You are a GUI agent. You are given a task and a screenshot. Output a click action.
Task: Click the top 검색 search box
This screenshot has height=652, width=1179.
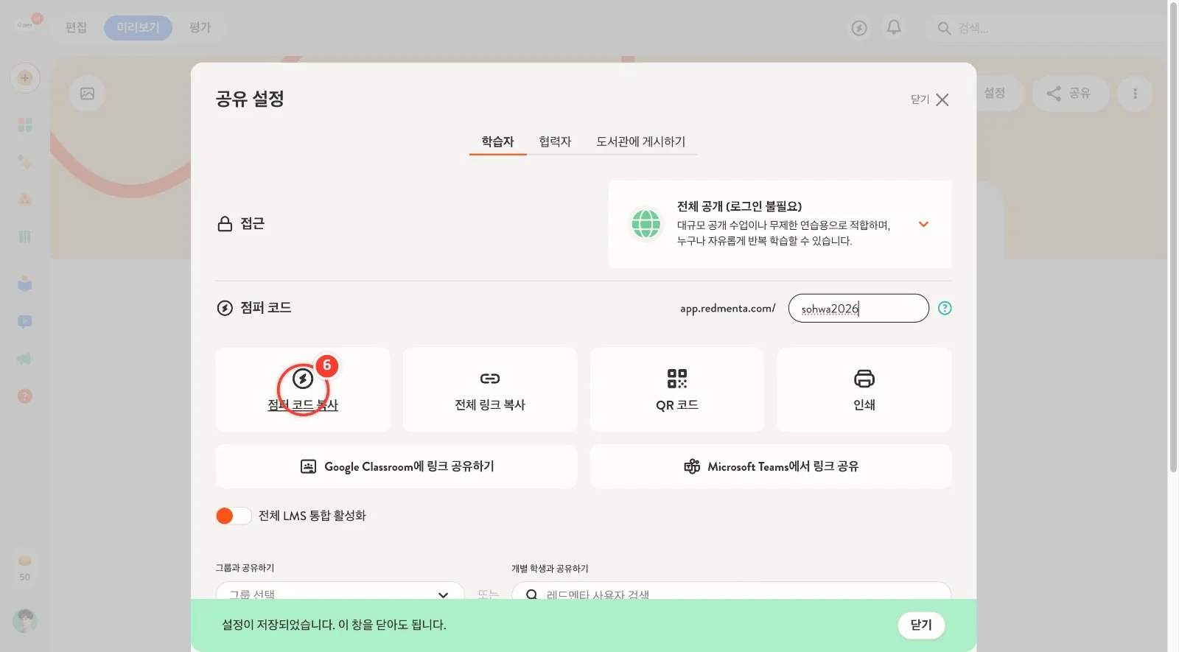[1046, 28]
